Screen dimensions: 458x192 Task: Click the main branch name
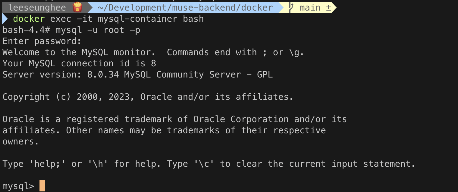310,8
